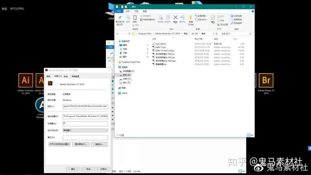Click Explorer Back navigation arrow
Image resolution: width=311 pixels, height=175 pixels.
[x=117, y=34]
